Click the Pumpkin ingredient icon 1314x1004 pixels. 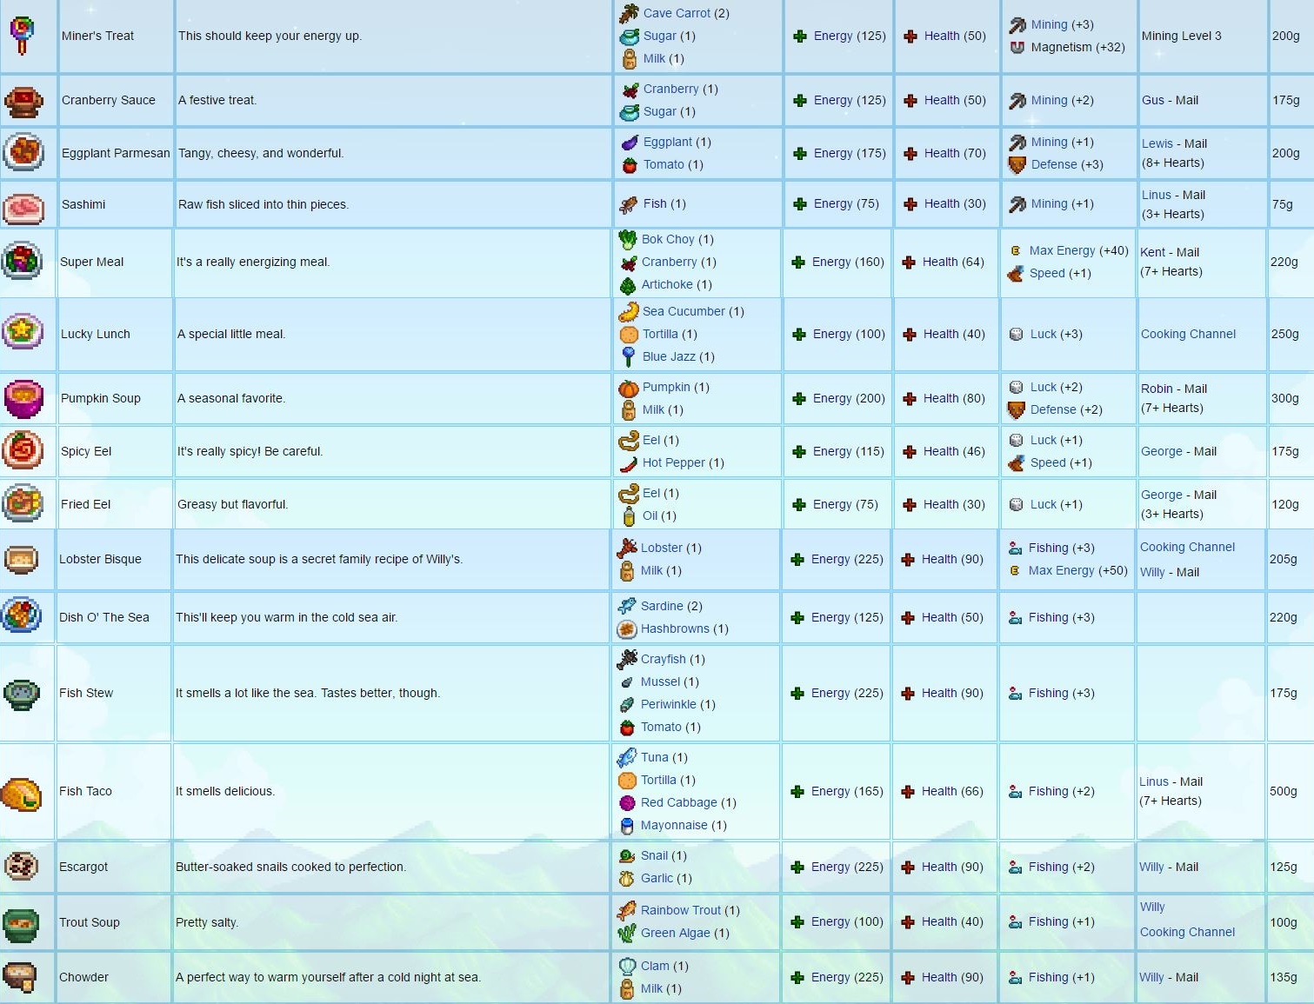628,387
